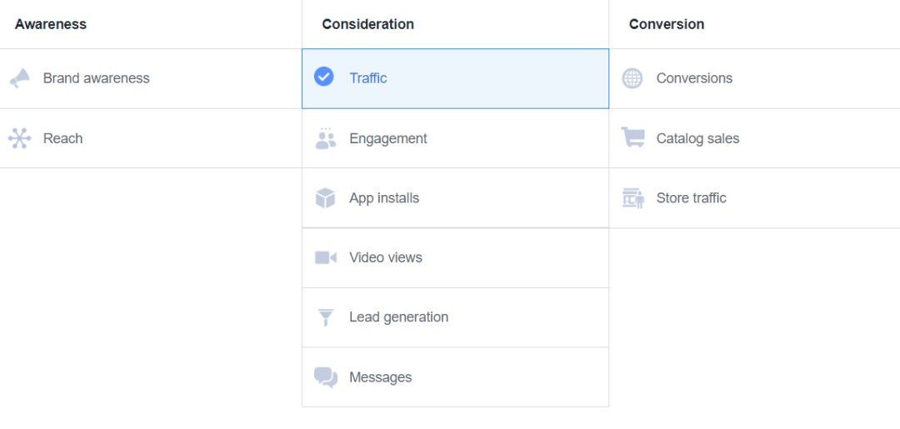Click the Conversions globe icon
Viewport: 900px width, 429px height.
coord(632,78)
